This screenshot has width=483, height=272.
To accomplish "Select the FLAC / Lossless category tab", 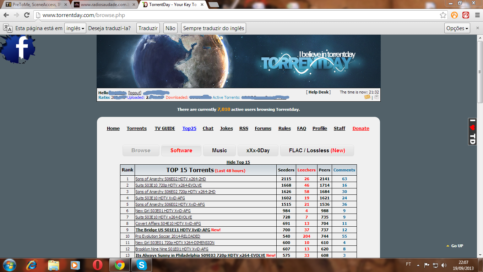I will point(317,151).
